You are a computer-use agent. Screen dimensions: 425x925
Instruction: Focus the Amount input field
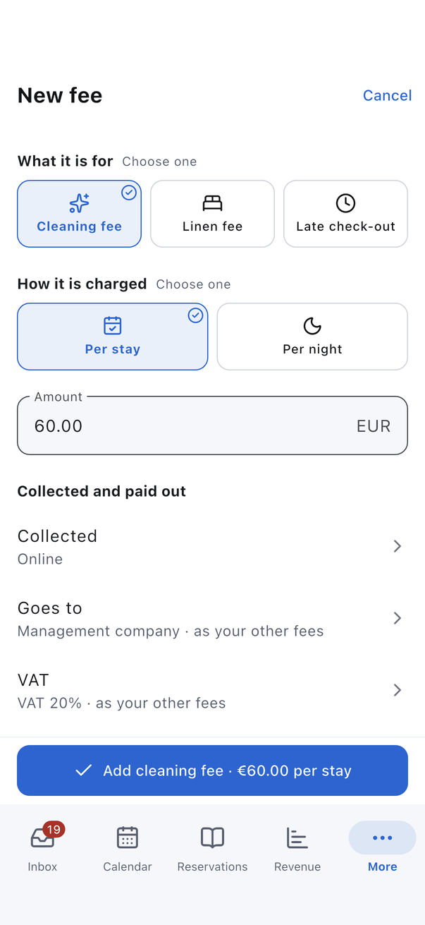pyautogui.click(x=212, y=425)
